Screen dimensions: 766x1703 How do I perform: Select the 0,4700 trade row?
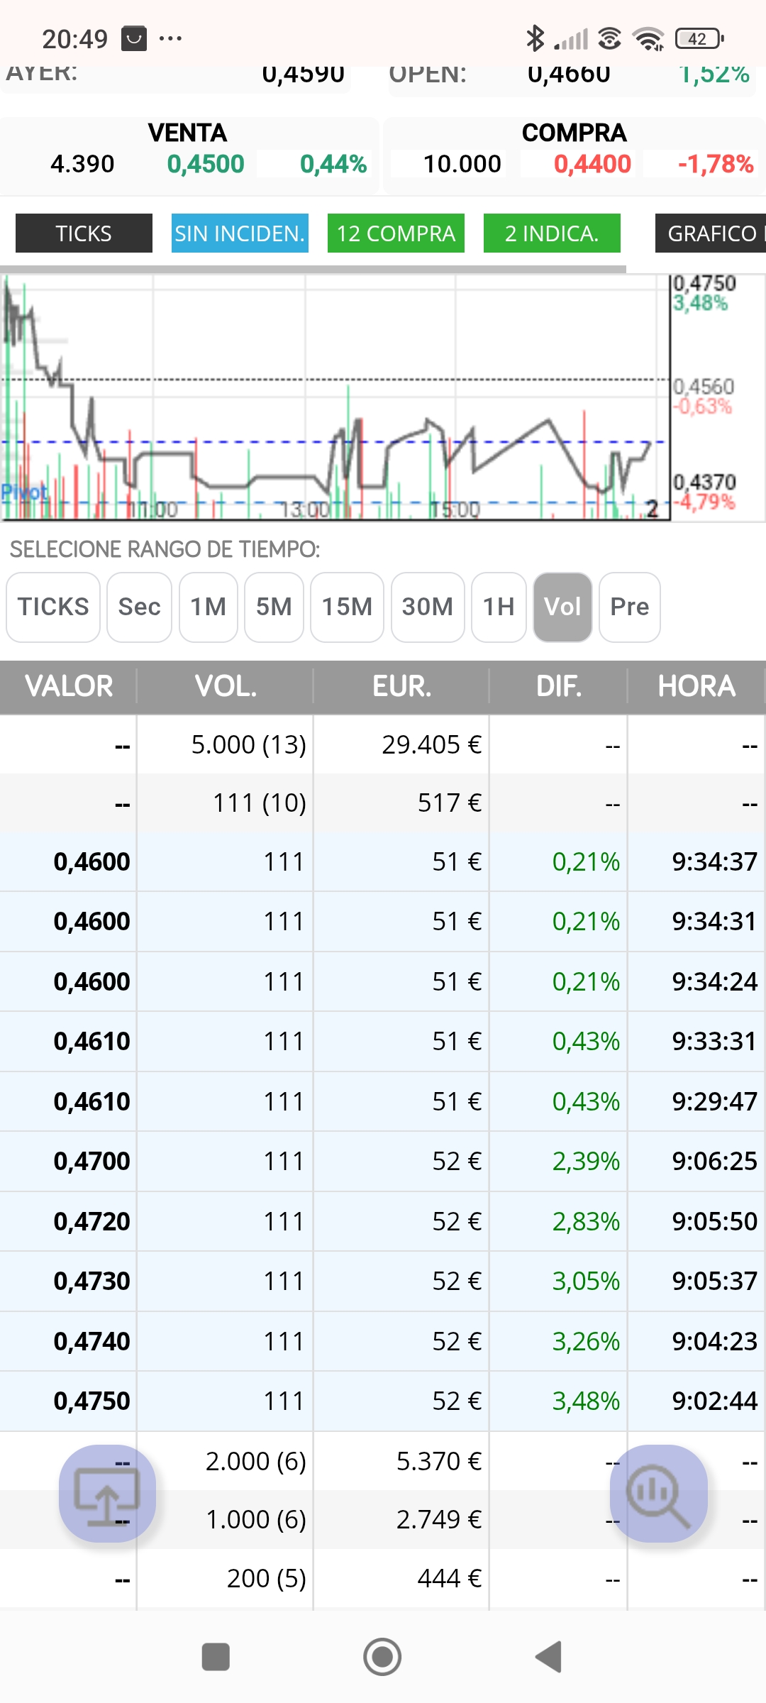pyautogui.click(x=383, y=1161)
